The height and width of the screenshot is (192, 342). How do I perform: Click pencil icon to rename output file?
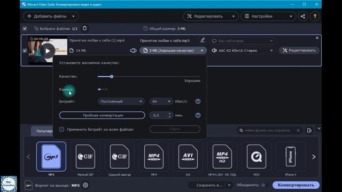coord(203,41)
